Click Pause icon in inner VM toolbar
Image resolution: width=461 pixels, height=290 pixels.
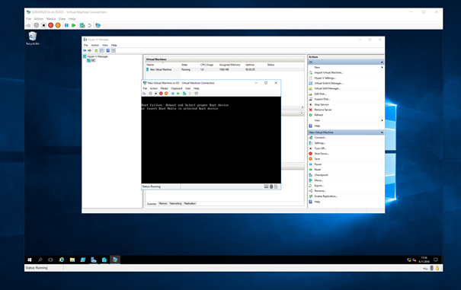pyautogui.click(x=173, y=94)
